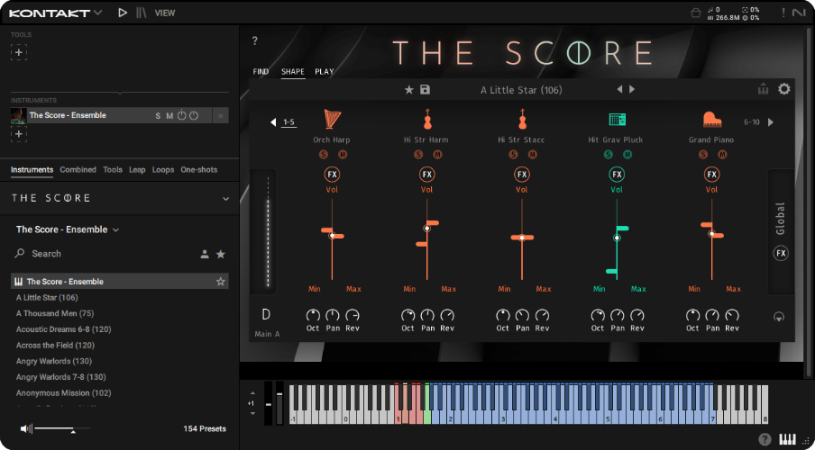Filter presets by favorites star
815x450 pixels.
coord(221,254)
